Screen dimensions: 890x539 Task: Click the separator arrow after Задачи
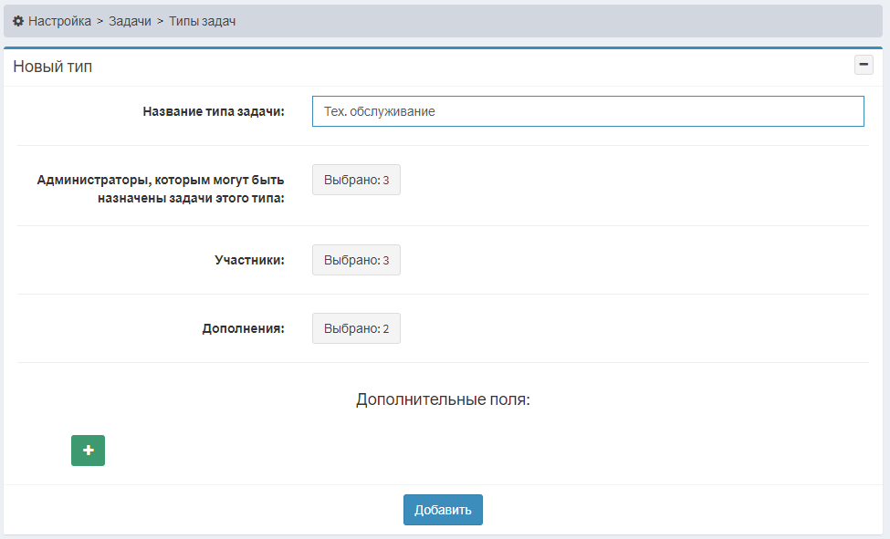pos(160,21)
